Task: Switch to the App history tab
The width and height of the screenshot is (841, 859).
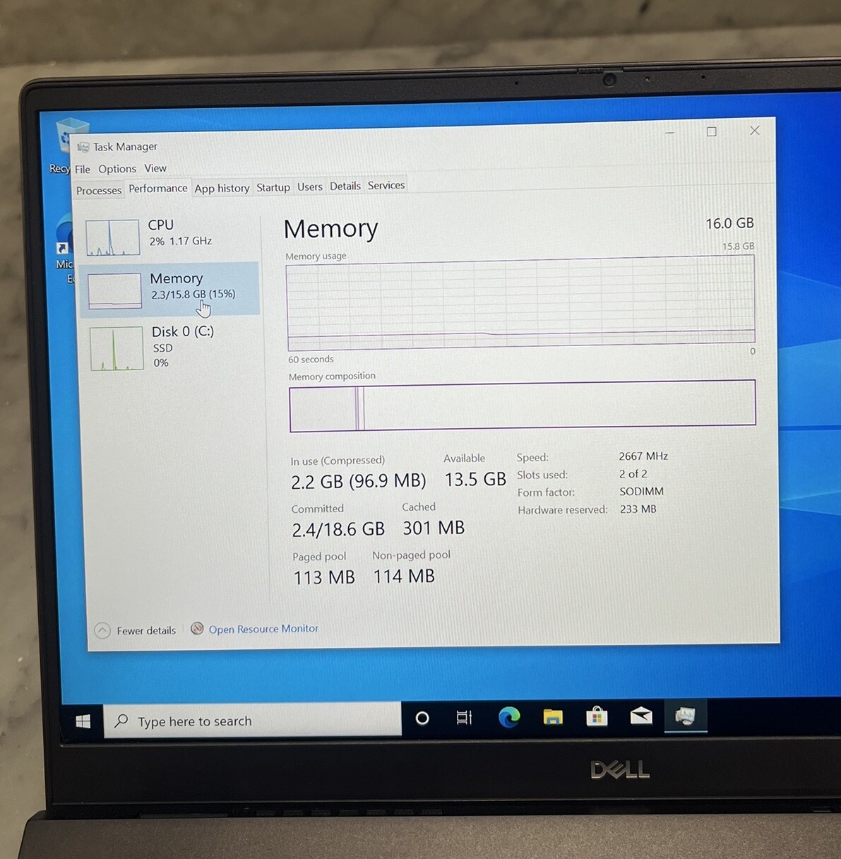Action: (222, 189)
